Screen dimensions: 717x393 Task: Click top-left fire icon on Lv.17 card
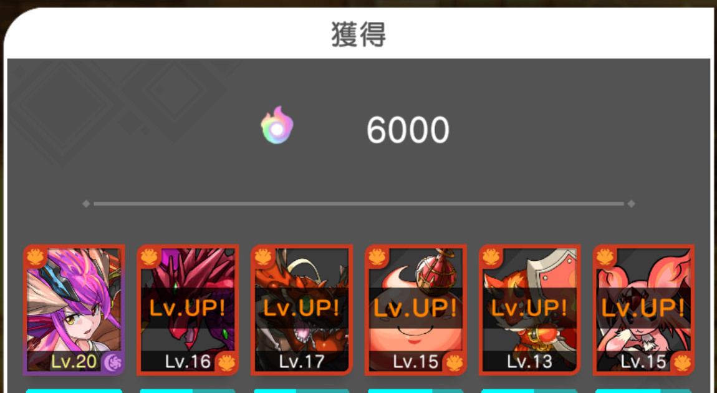tap(263, 256)
